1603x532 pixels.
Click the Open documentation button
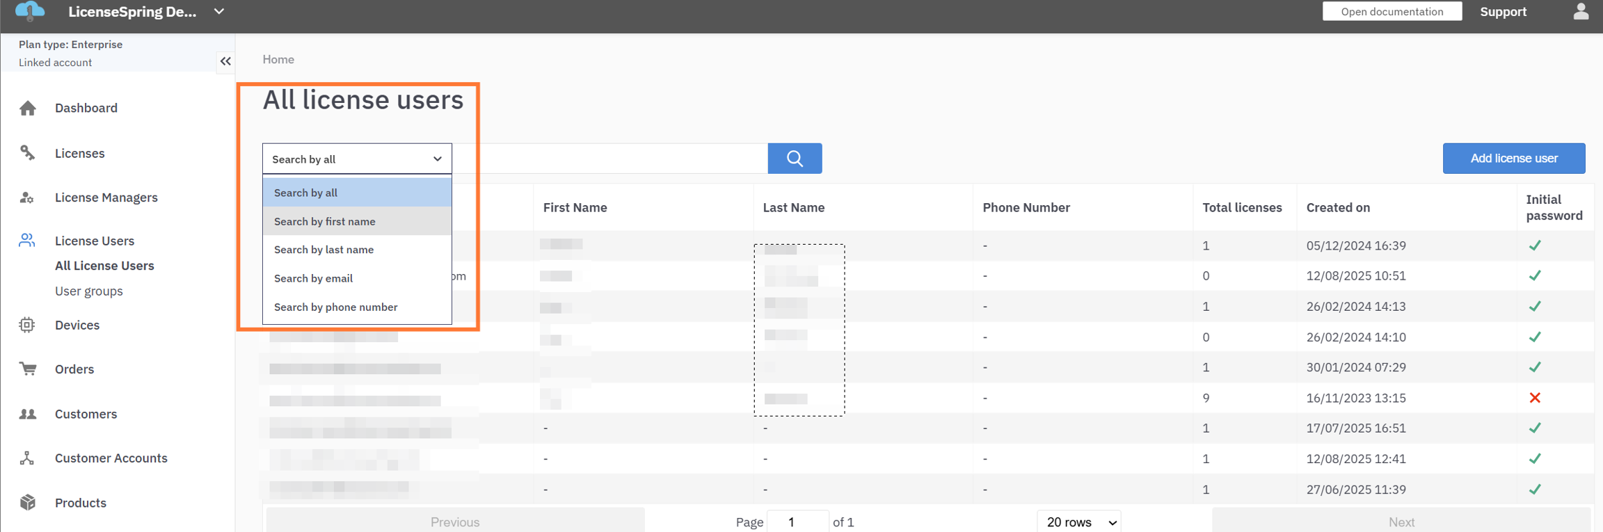(1391, 12)
